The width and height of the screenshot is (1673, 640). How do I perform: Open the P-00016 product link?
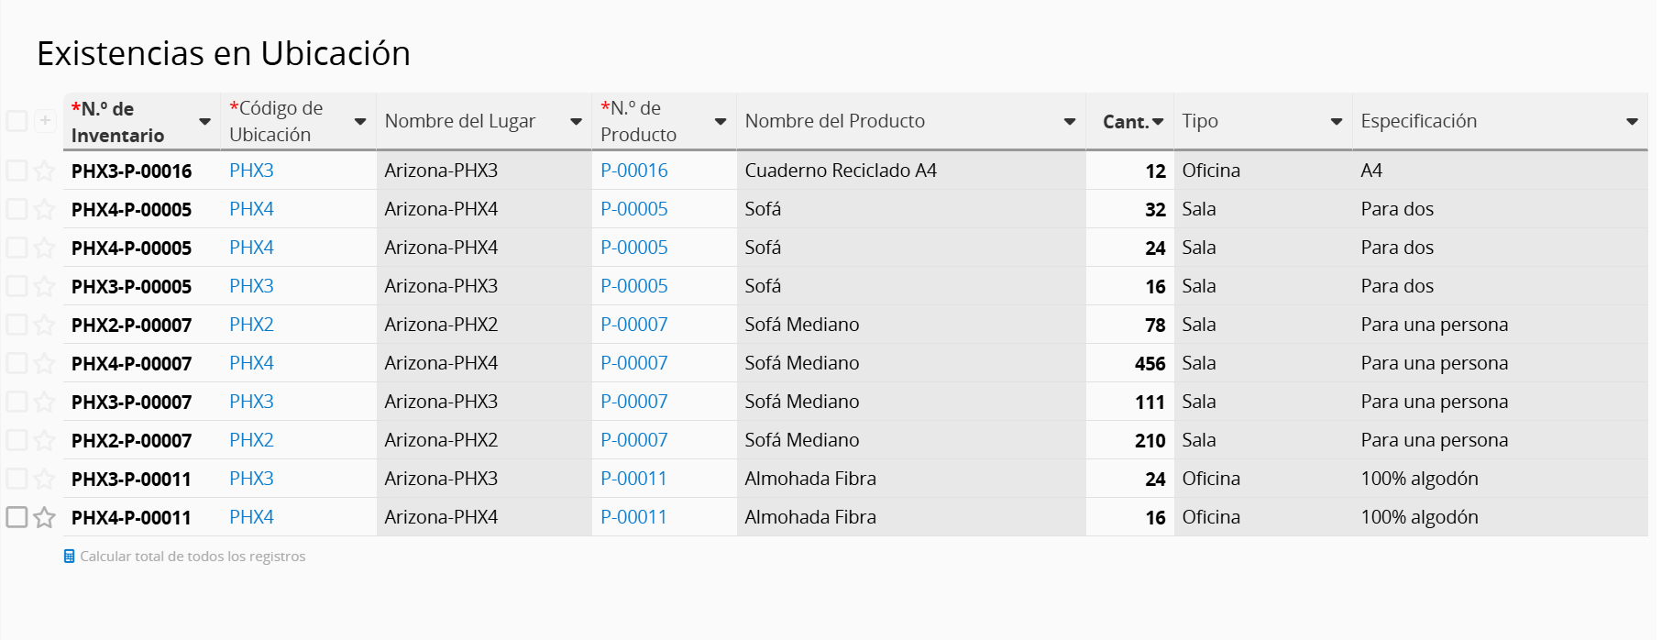click(x=633, y=171)
